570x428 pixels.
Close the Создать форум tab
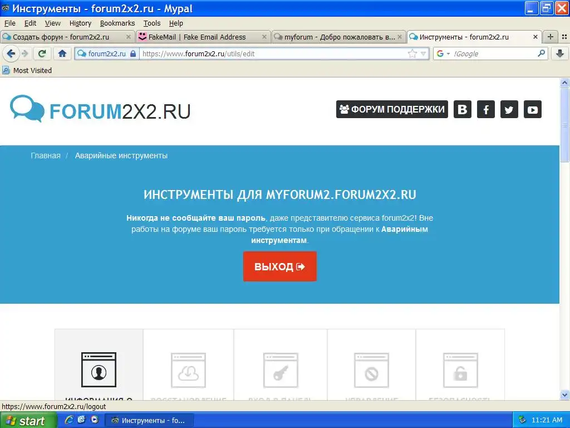tap(129, 37)
